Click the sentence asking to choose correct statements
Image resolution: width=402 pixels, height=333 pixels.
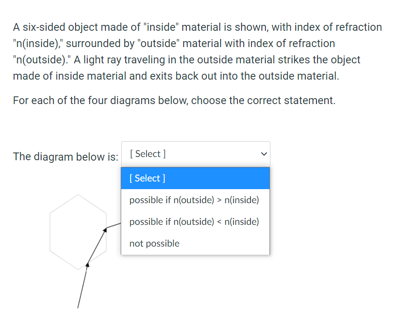pyautogui.click(x=174, y=100)
